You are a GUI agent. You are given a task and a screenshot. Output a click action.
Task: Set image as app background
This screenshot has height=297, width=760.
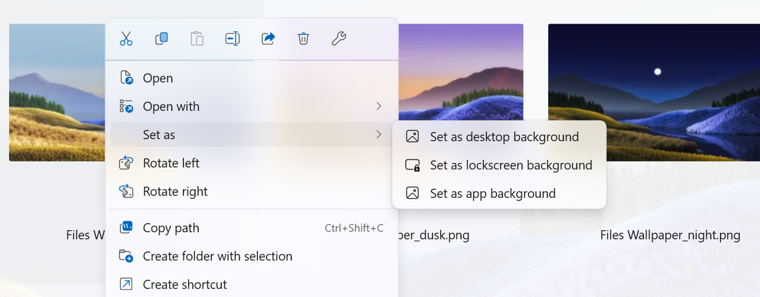tap(493, 193)
